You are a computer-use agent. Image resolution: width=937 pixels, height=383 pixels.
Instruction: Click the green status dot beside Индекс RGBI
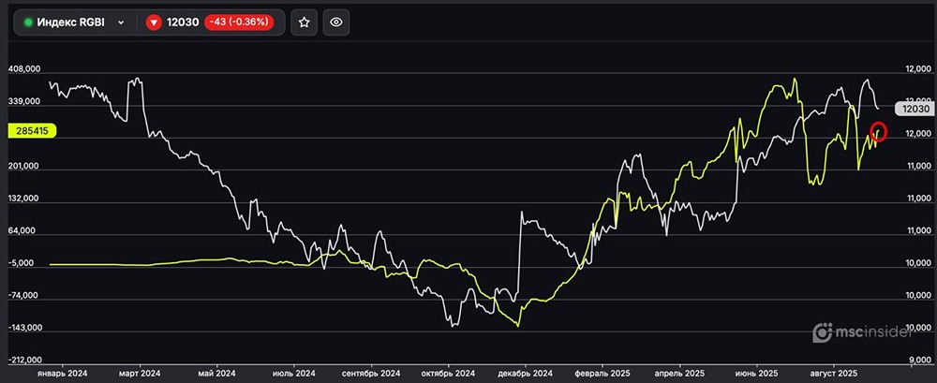pos(28,22)
